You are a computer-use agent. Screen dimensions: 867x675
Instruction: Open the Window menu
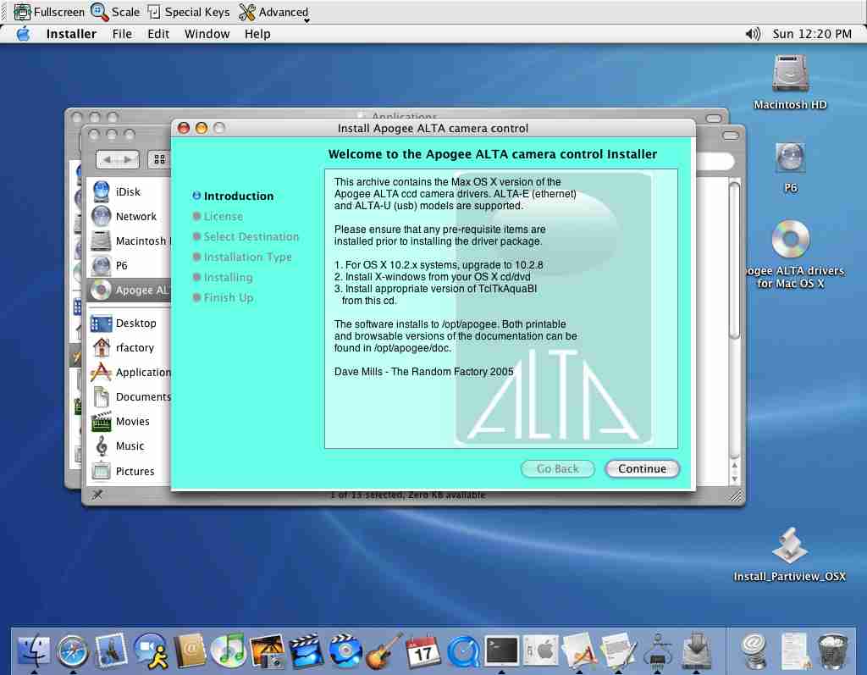tap(207, 34)
